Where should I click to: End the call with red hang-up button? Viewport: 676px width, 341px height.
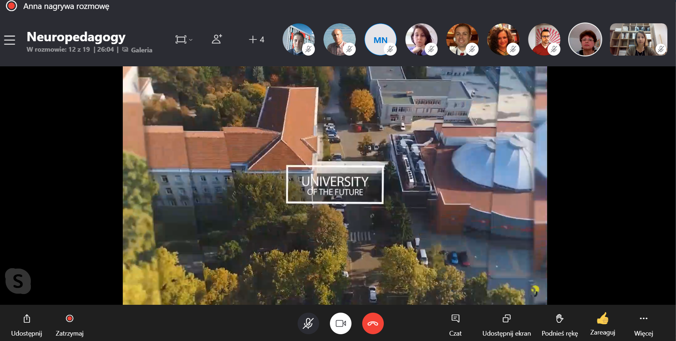tap(373, 323)
